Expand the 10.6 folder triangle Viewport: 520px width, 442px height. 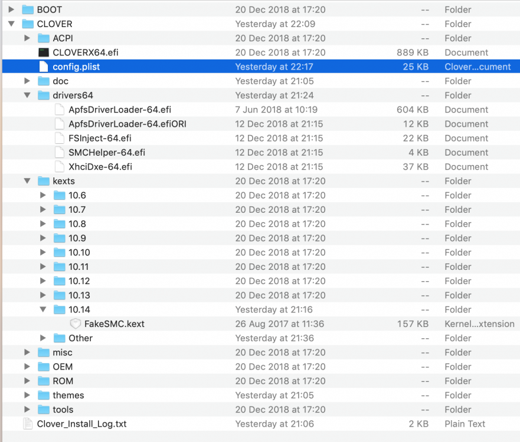click(x=42, y=195)
